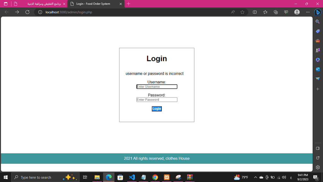Click the footer text '2021 All rights reserved, clothes House'
This screenshot has width=323, height=182.
pos(157,159)
